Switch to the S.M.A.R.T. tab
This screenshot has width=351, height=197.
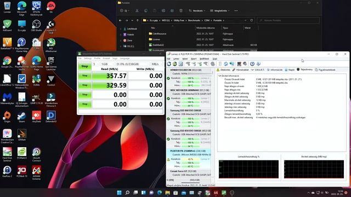click(x=257, y=70)
